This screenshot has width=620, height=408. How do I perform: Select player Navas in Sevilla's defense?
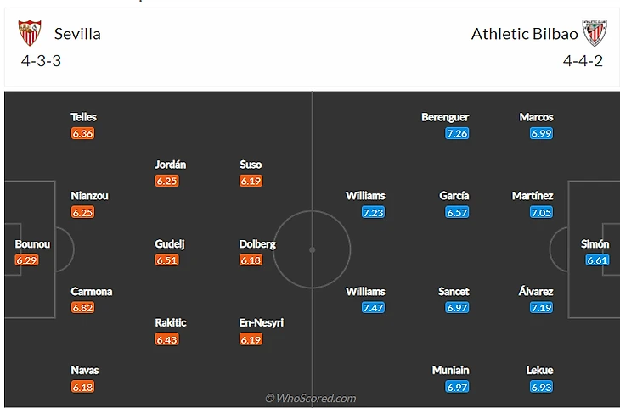85,370
